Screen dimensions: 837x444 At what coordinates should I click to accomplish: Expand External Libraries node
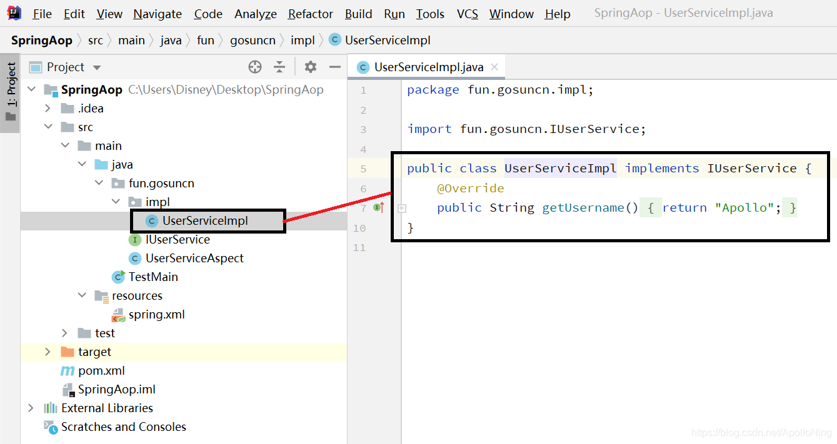pyautogui.click(x=31, y=408)
